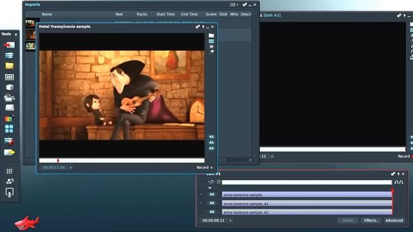Click first zoom magnifier in timeline
The image size is (413, 232).
[211, 182]
